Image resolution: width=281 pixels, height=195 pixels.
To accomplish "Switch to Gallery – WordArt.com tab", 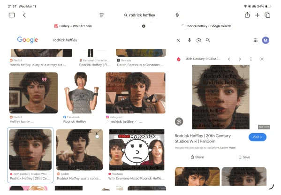I will pos(73,26).
